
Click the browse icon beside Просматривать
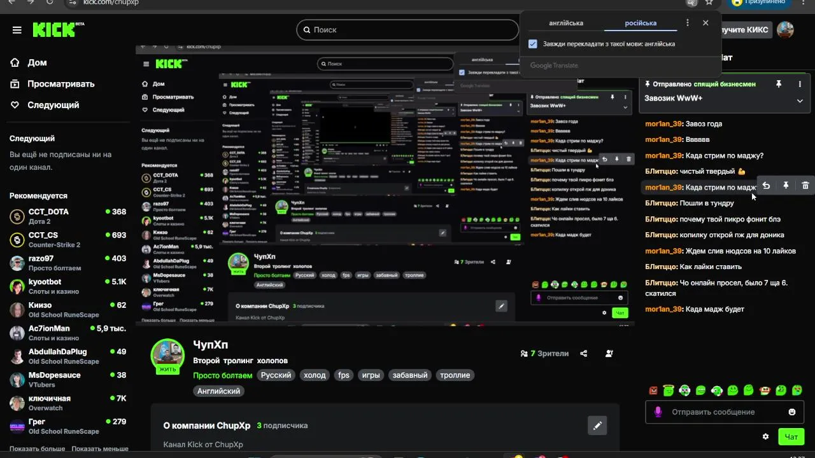15,84
